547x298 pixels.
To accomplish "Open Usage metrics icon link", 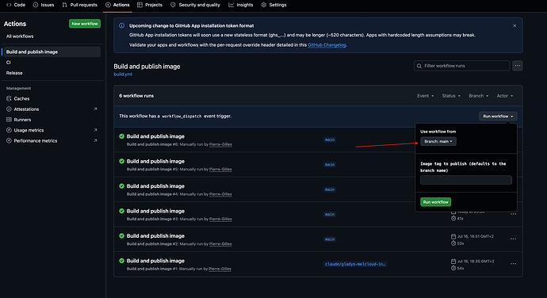I will 96,130.
